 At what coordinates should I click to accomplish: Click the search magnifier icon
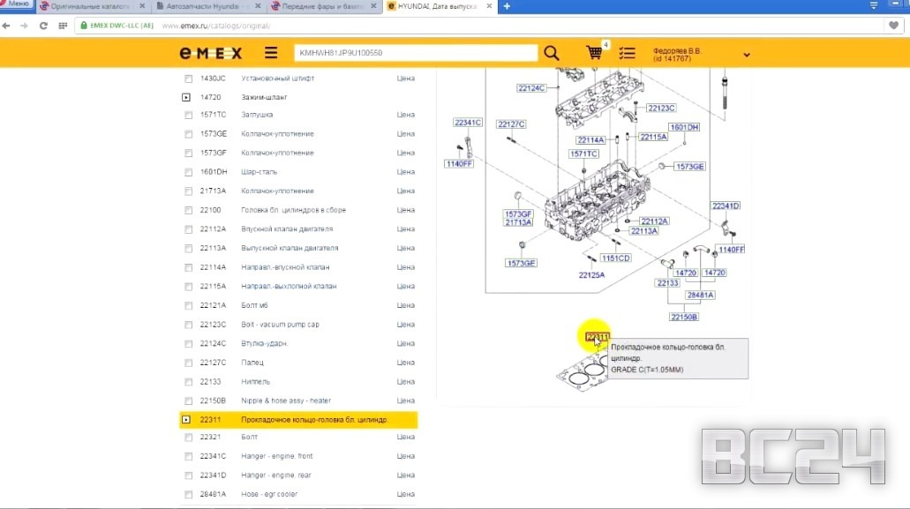(552, 53)
